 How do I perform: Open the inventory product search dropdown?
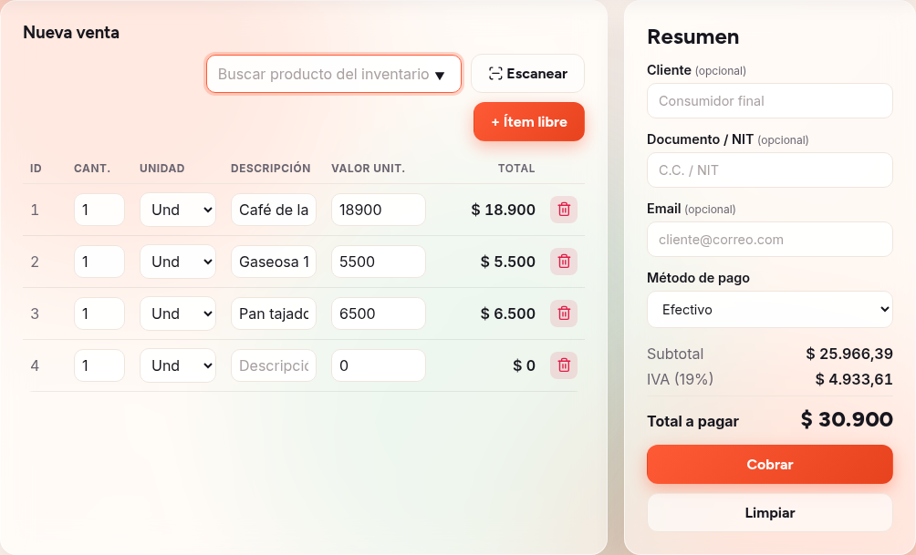(x=334, y=74)
